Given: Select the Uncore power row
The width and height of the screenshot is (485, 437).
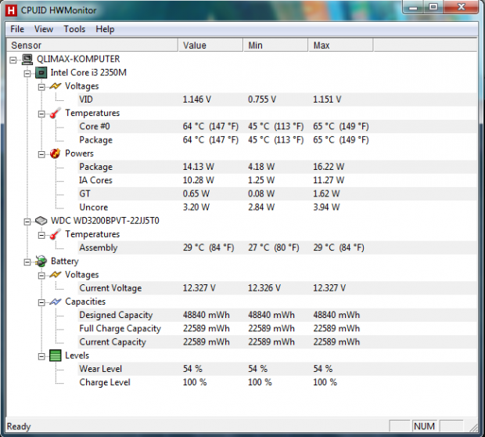Looking at the screenshot, I should (x=277, y=208).
